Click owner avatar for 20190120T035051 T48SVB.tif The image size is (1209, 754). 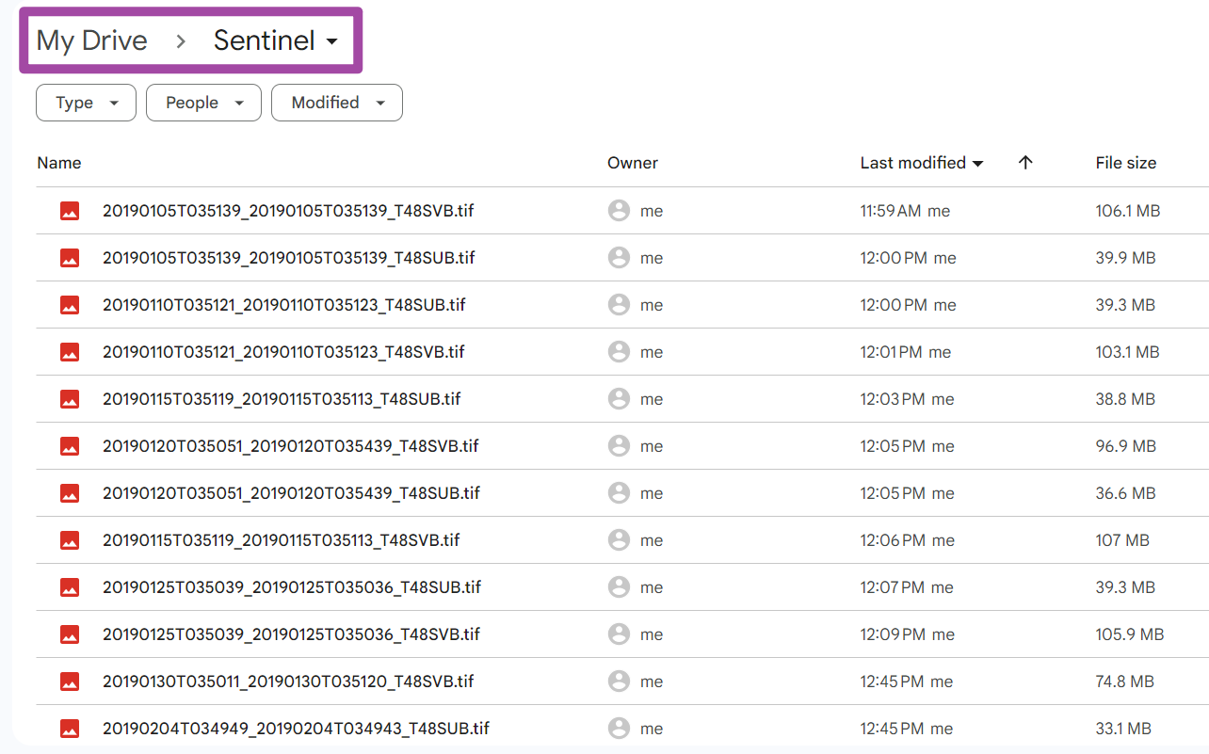(619, 446)
